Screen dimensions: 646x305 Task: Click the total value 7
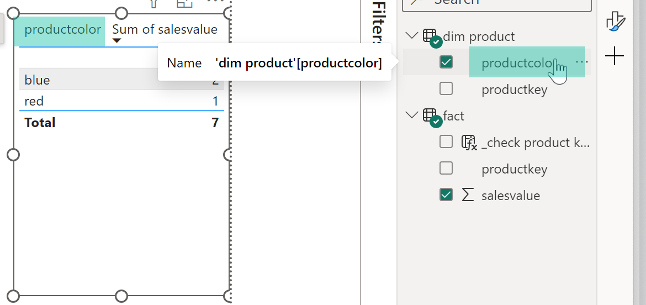tap(215, 123)
